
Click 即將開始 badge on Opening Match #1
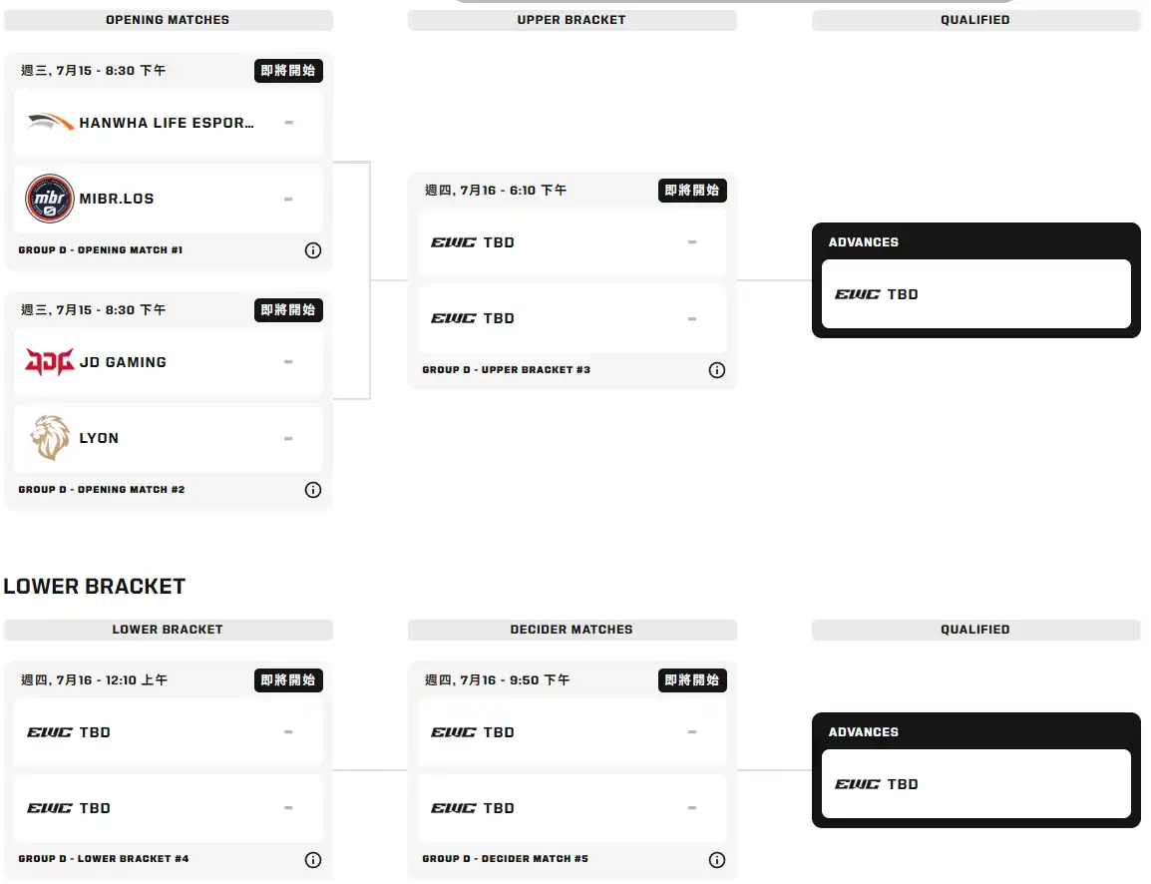(x=288, y=71)
